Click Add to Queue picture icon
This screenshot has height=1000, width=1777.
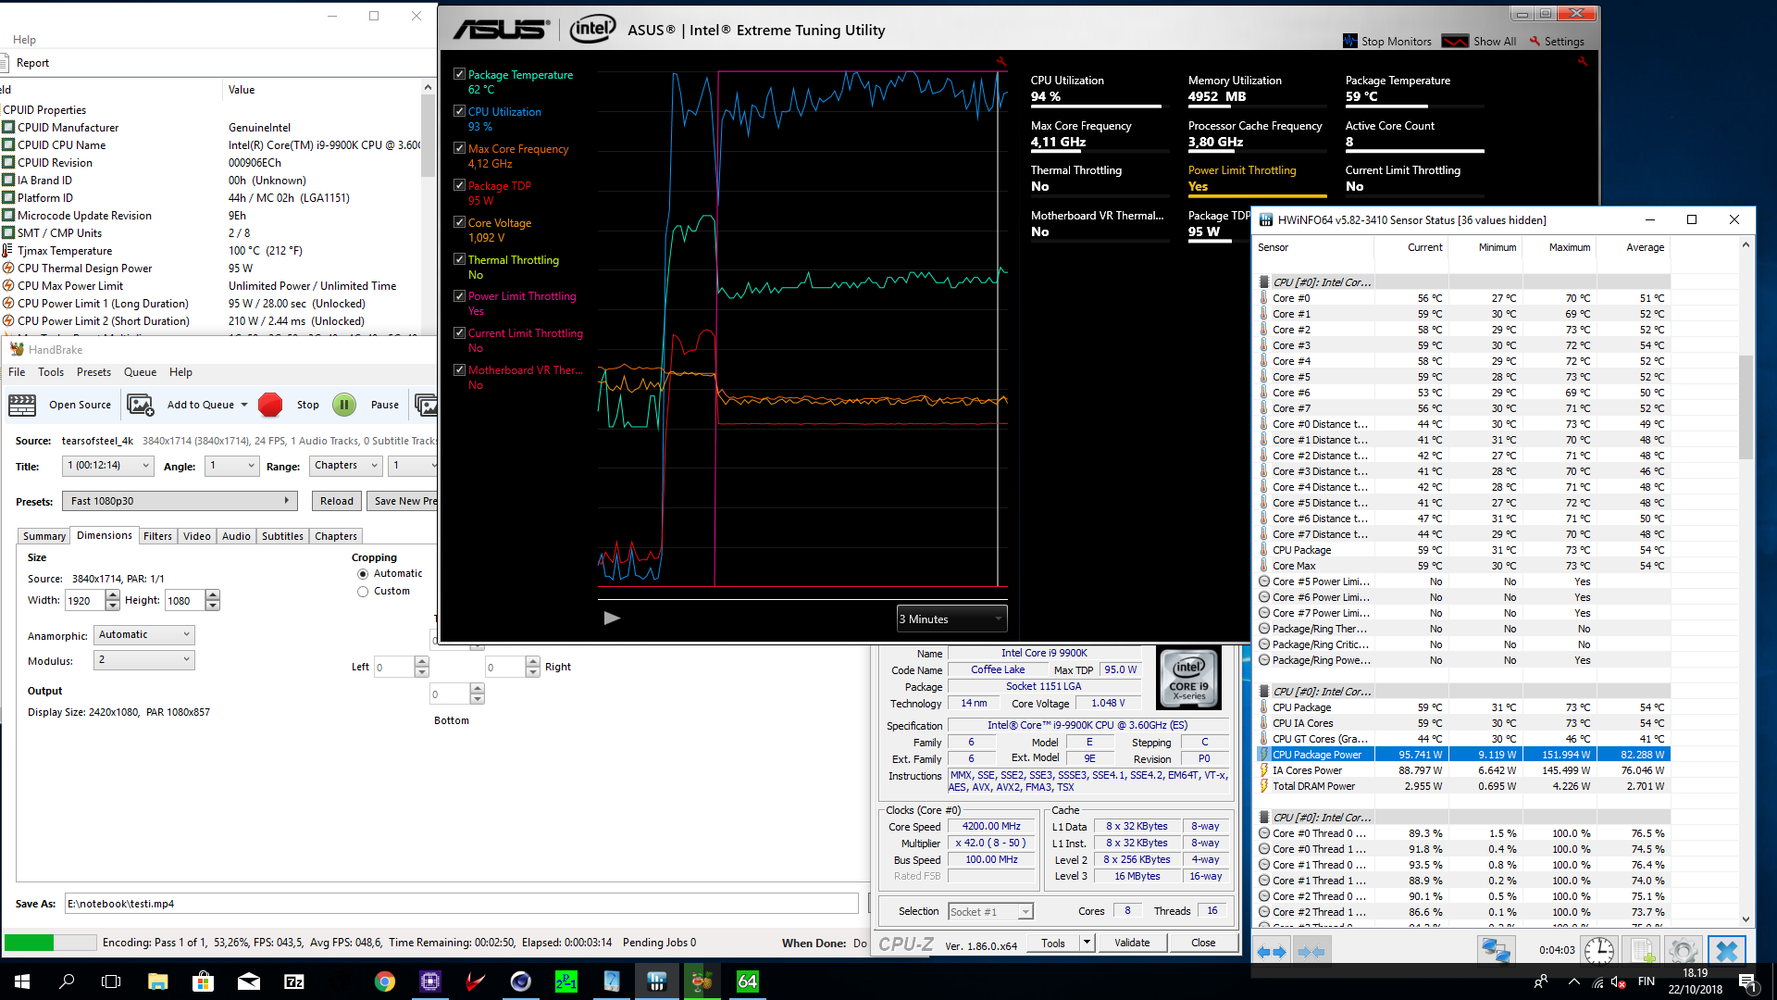[140, 405]
